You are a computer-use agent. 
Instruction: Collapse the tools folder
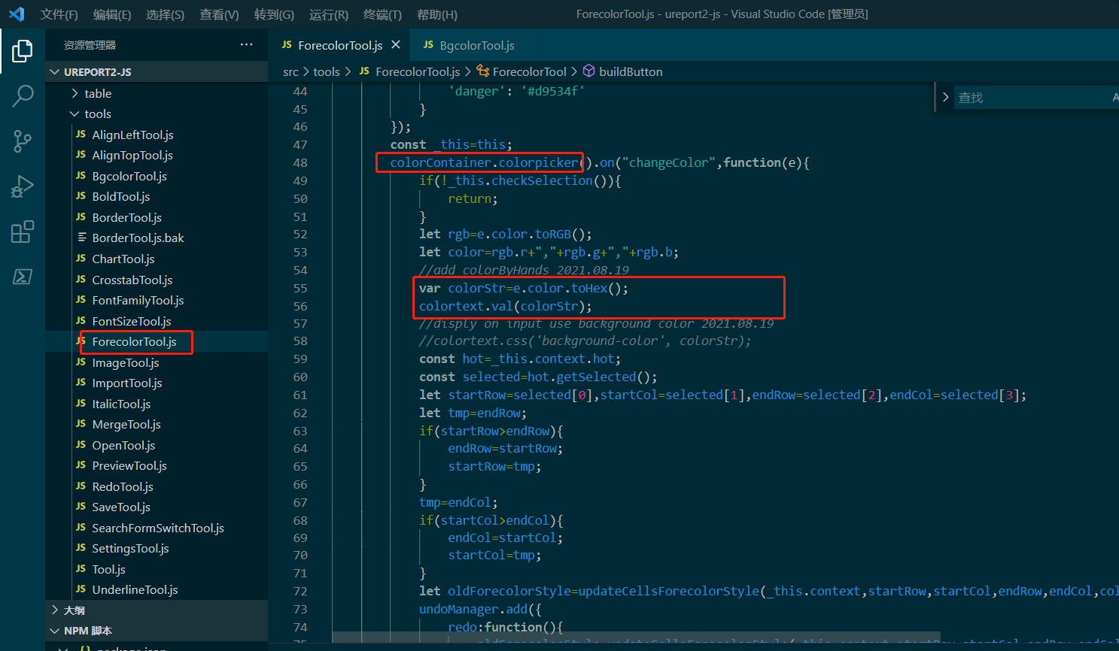(157, 114)
